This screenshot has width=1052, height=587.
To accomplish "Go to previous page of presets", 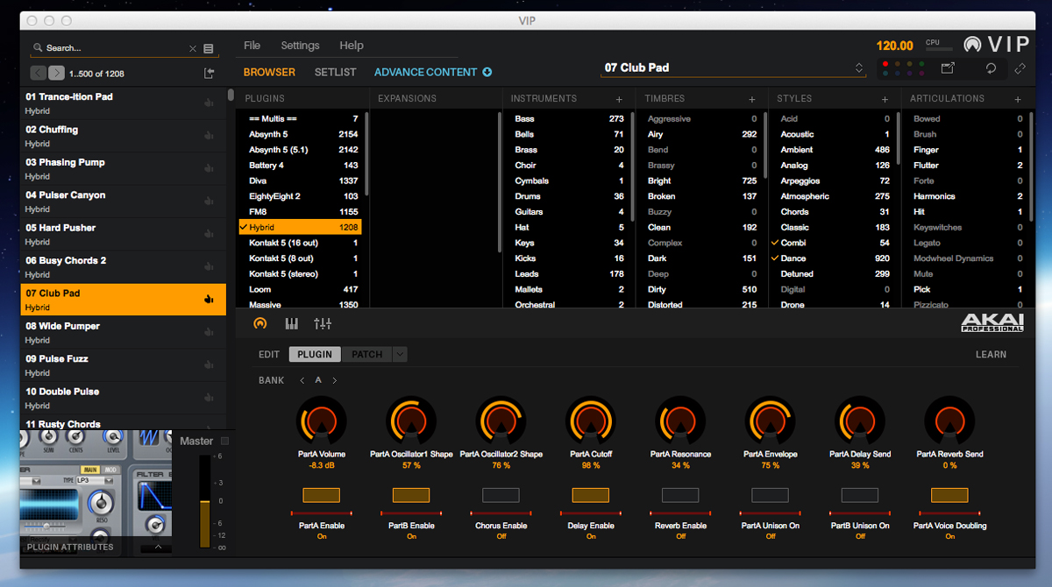I will tap(39, 74).
